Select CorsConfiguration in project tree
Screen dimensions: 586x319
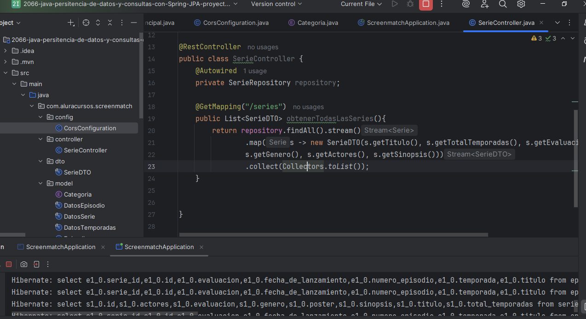pos(86,128)
